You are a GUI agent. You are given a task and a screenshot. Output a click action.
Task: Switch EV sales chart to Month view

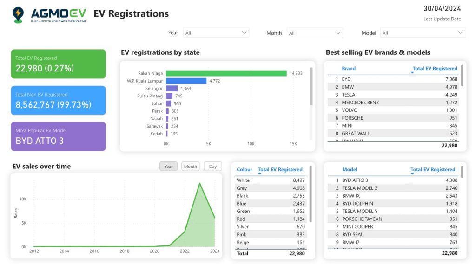[x=190, y=167]
